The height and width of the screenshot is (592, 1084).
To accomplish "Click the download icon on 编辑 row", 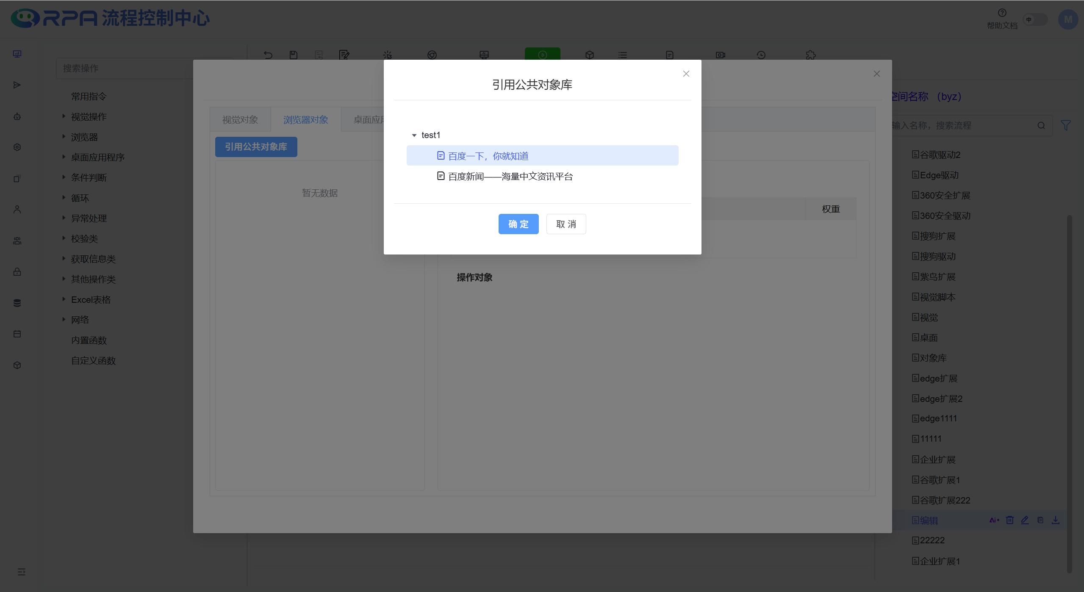I will pyautogui.click(x=1056, y=520).
